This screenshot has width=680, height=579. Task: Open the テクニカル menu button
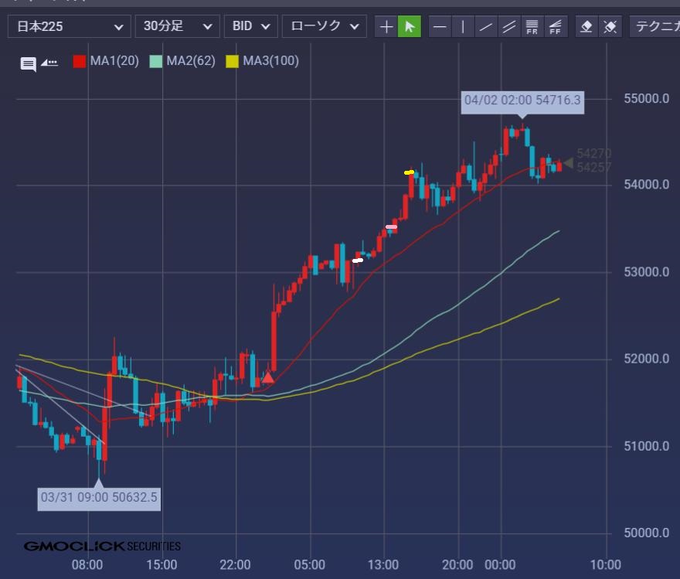point(655,26)
